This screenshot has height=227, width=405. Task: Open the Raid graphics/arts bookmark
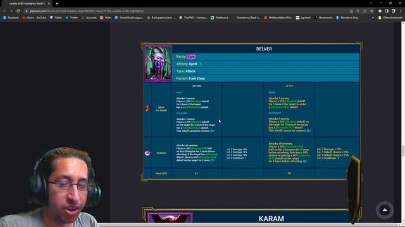161,18
